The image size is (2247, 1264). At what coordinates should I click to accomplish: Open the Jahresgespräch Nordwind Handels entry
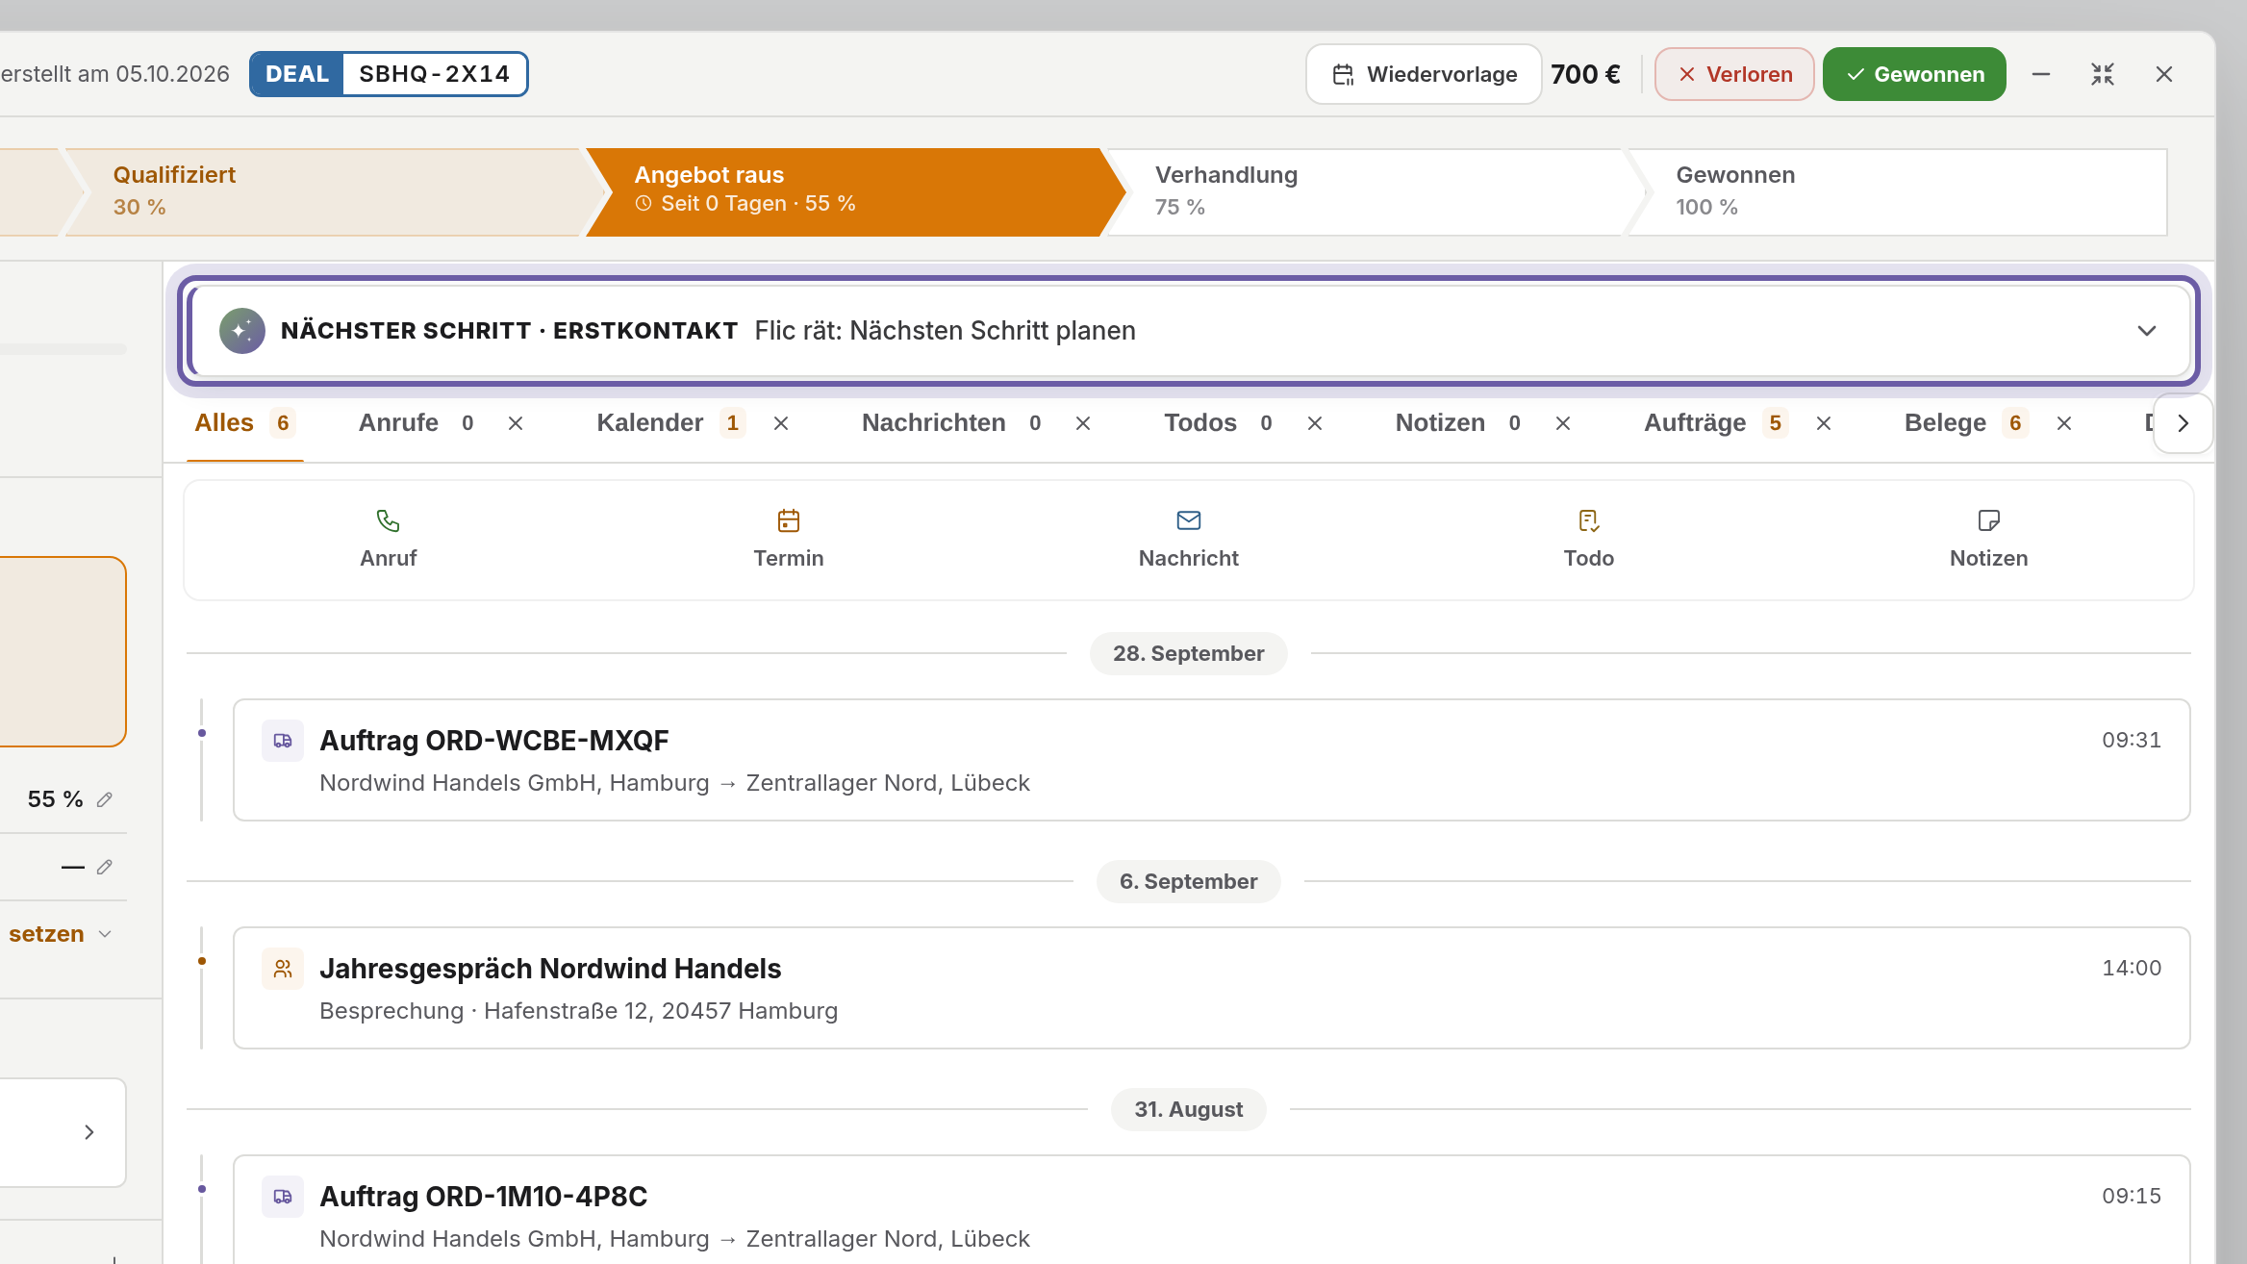point(1212,988)
